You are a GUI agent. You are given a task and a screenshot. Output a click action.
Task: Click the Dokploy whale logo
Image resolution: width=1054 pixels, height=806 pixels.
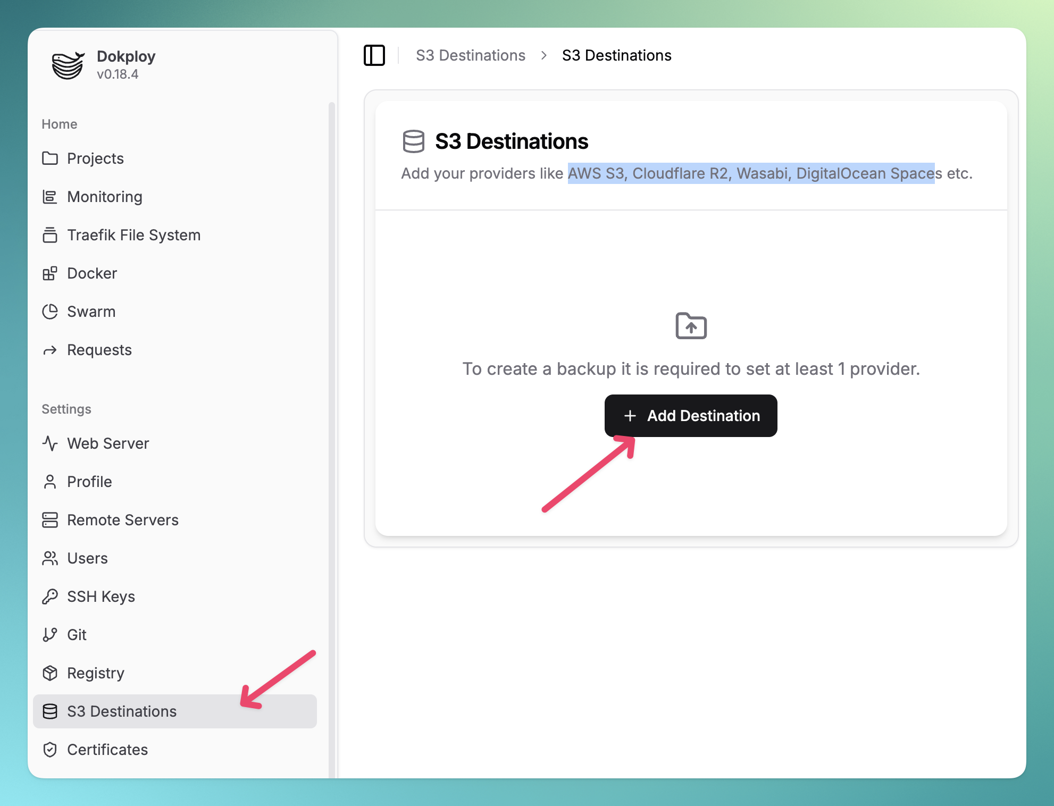point(68,65)
